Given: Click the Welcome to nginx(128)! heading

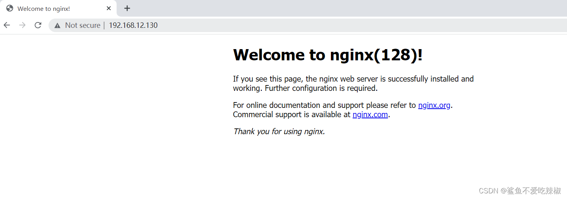Looking at the screenshot, I should 327,55.
